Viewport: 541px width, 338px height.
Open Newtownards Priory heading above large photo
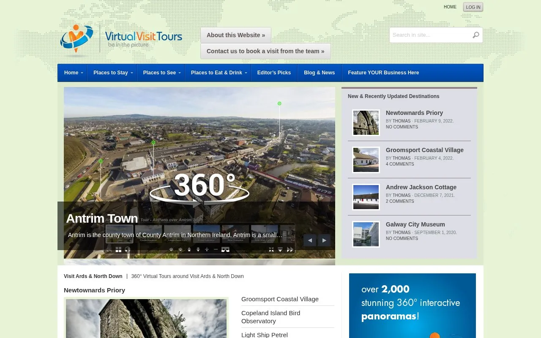pyautogui.click(x=94, y=290)
